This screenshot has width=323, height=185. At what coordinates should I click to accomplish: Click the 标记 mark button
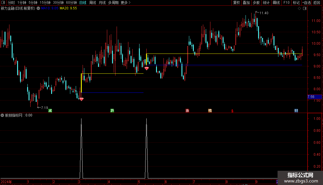coord(296,3)
